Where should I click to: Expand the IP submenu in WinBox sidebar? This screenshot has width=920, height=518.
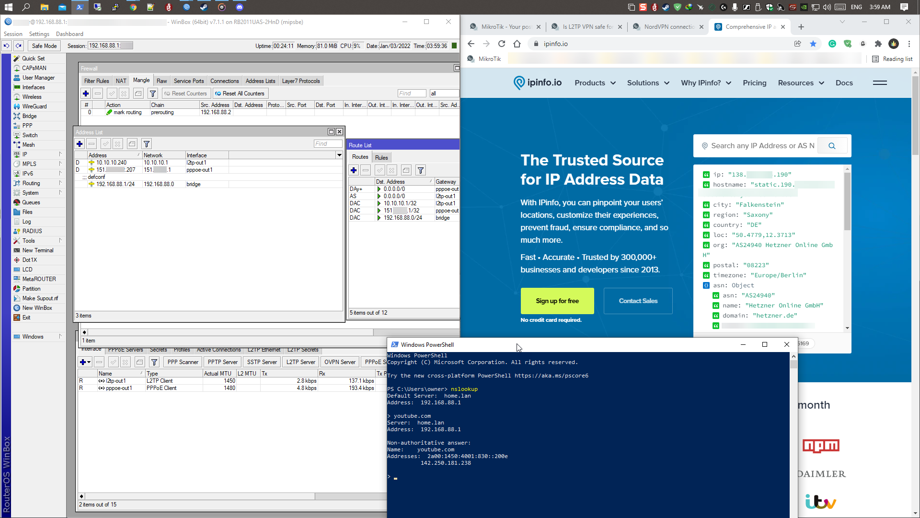pyautogui.click(x=39, y=154)
